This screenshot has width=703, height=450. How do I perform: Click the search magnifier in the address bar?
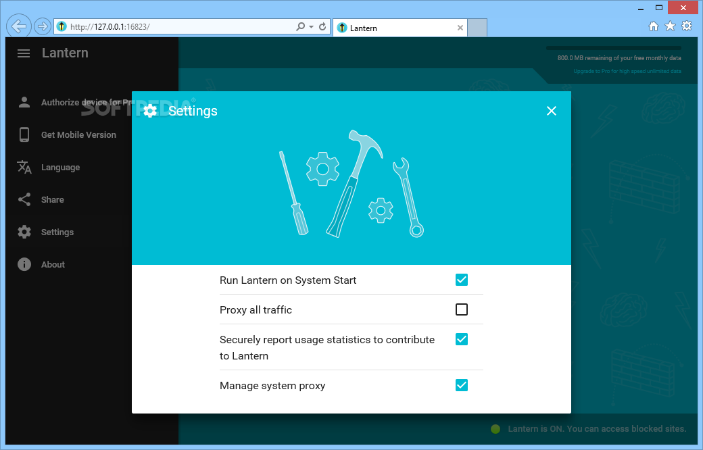point(300,26)
